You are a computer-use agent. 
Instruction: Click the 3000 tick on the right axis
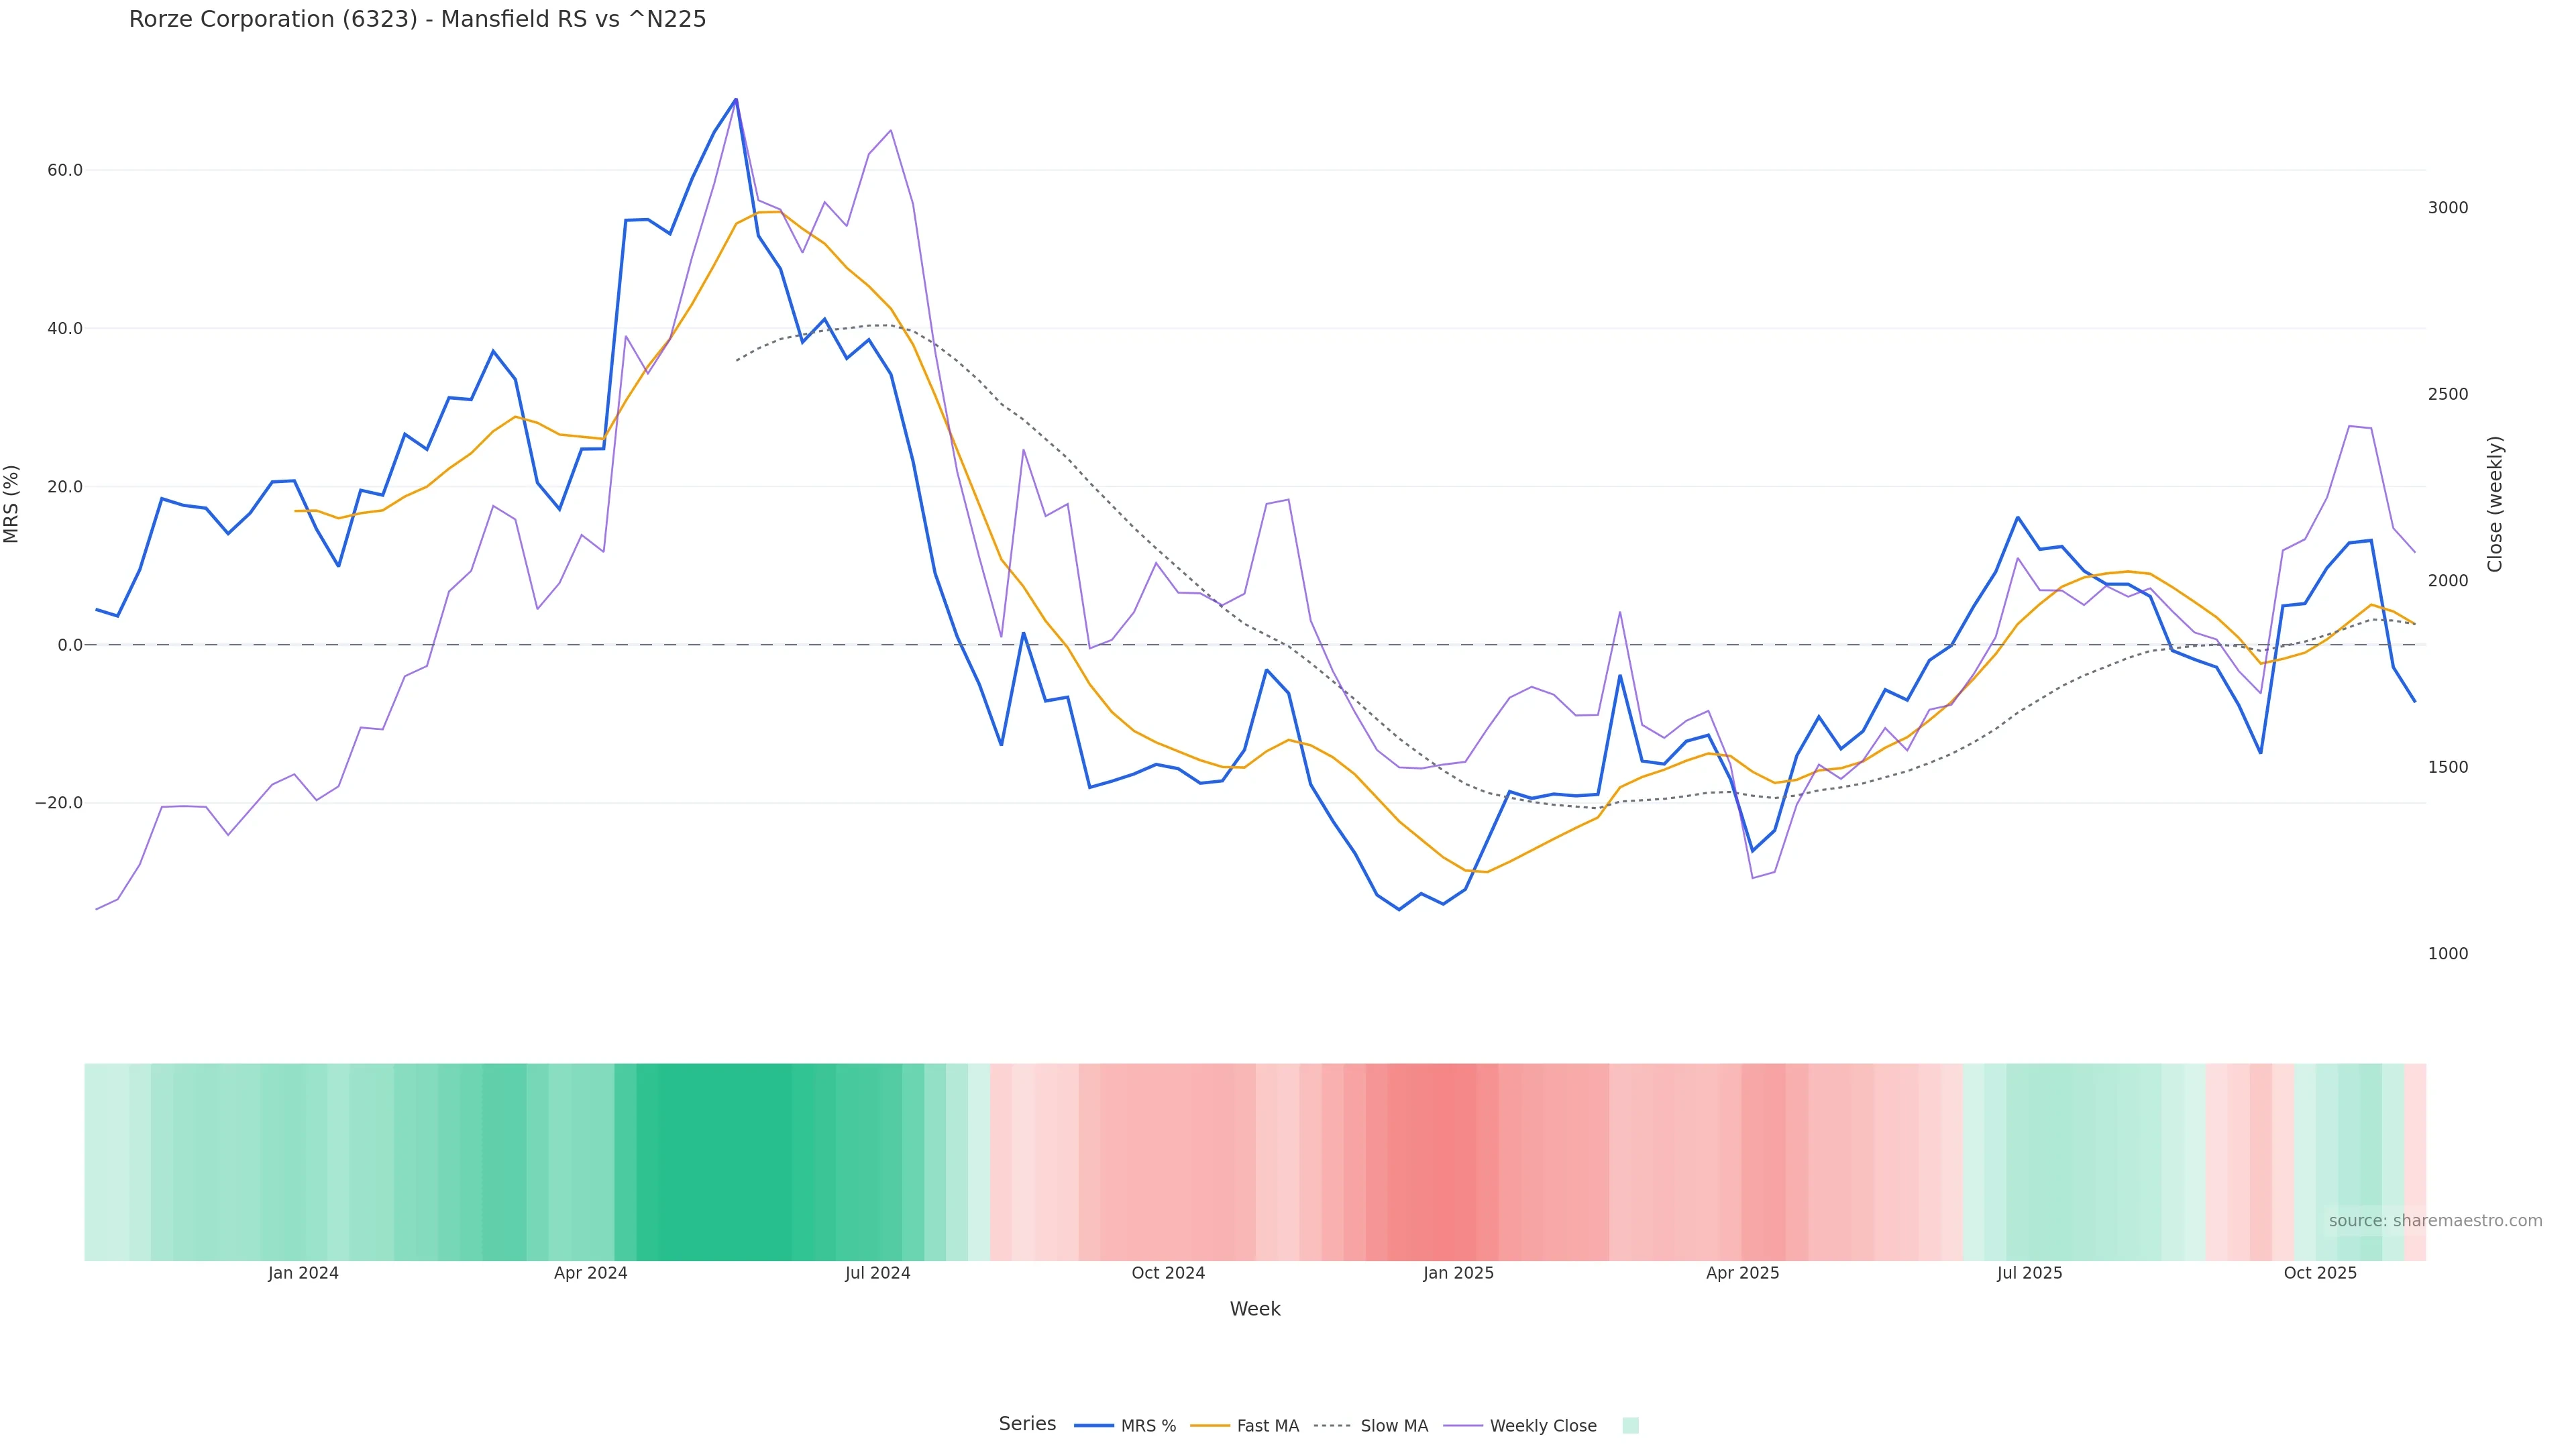[2448, 208]
